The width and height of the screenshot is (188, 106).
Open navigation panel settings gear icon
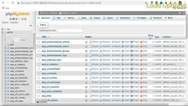click(22, 19)
